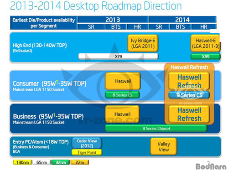Click the Haswell box in Business row
Viewport: 228px width, 171px height.
coord(122,114)
